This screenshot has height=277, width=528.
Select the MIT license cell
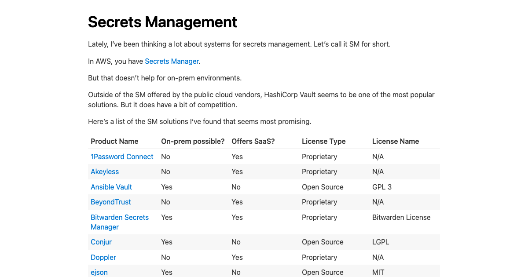[378, 272]
